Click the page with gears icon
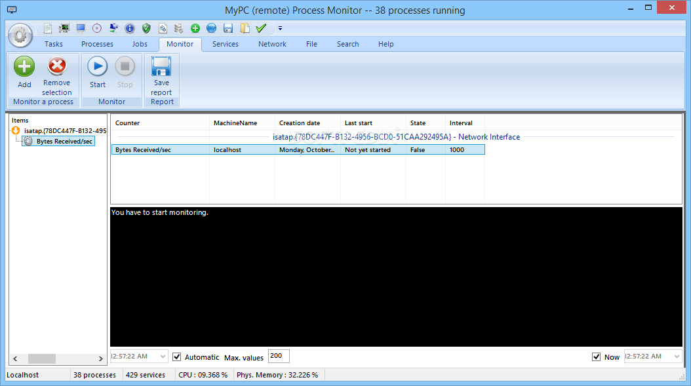691x386 pixels. (163, 28)
